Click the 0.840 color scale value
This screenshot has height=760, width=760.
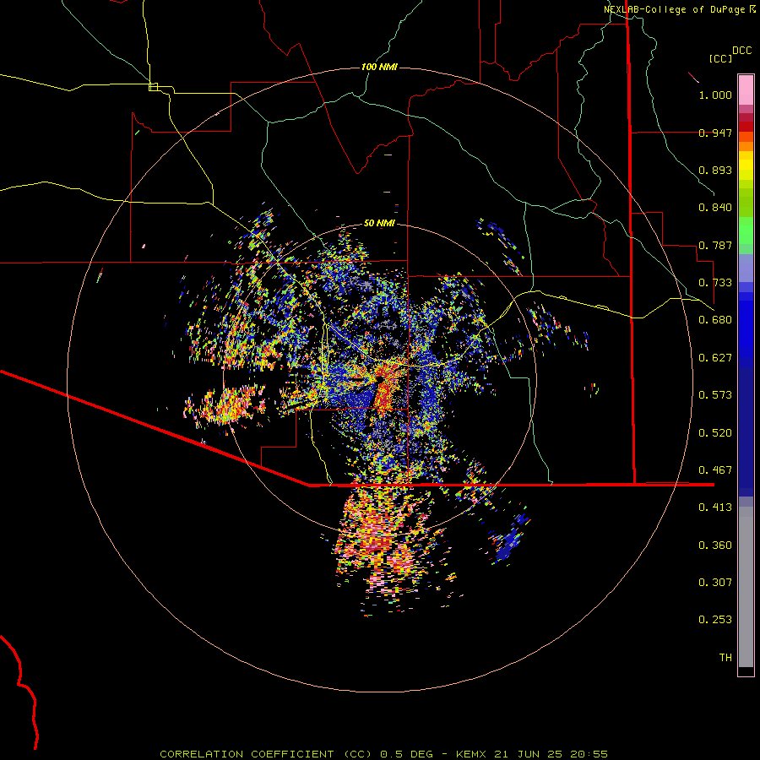coord(715,208)
